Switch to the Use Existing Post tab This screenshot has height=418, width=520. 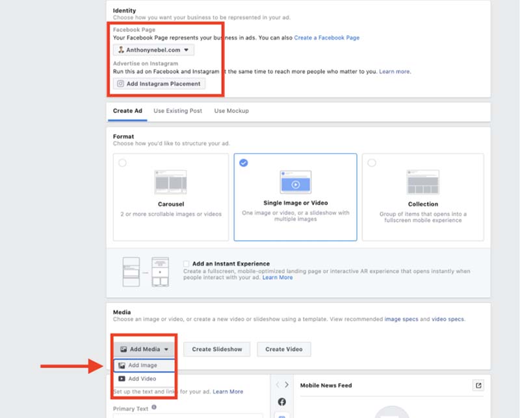click(177, 111)
